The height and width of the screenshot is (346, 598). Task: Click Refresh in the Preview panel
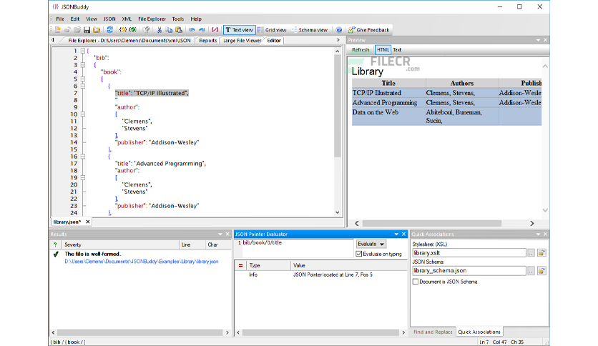361,50
